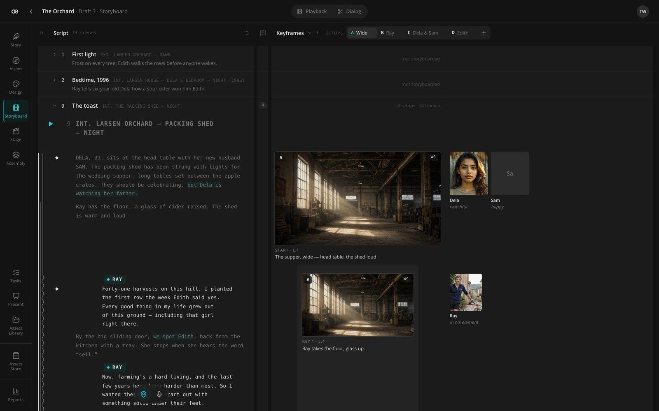Open the Design palette section
This screenshot has width=659, height=411.
coord(16,87)
